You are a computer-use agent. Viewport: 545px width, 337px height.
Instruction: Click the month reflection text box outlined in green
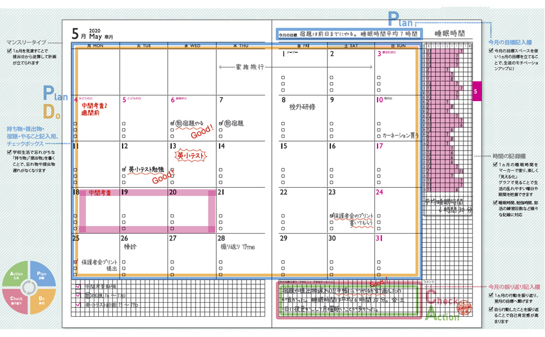(349, 299)
